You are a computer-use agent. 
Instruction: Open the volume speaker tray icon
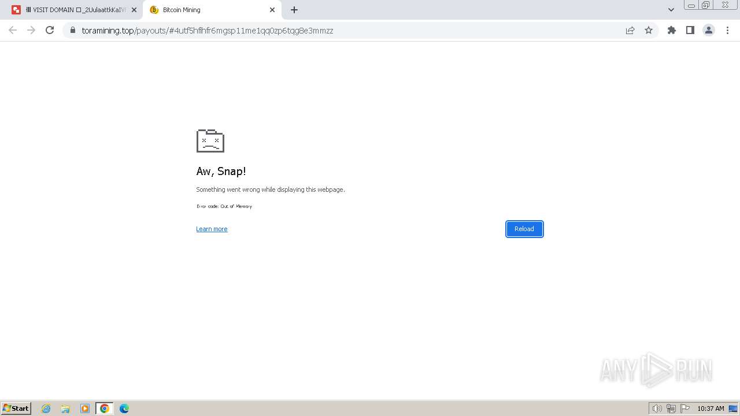coord(657,408)
